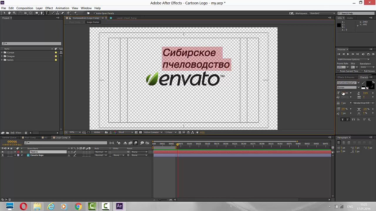The image size is (376, 211).
Task: Expand Text 1 layer properties
Action: (x=15, y=152)
